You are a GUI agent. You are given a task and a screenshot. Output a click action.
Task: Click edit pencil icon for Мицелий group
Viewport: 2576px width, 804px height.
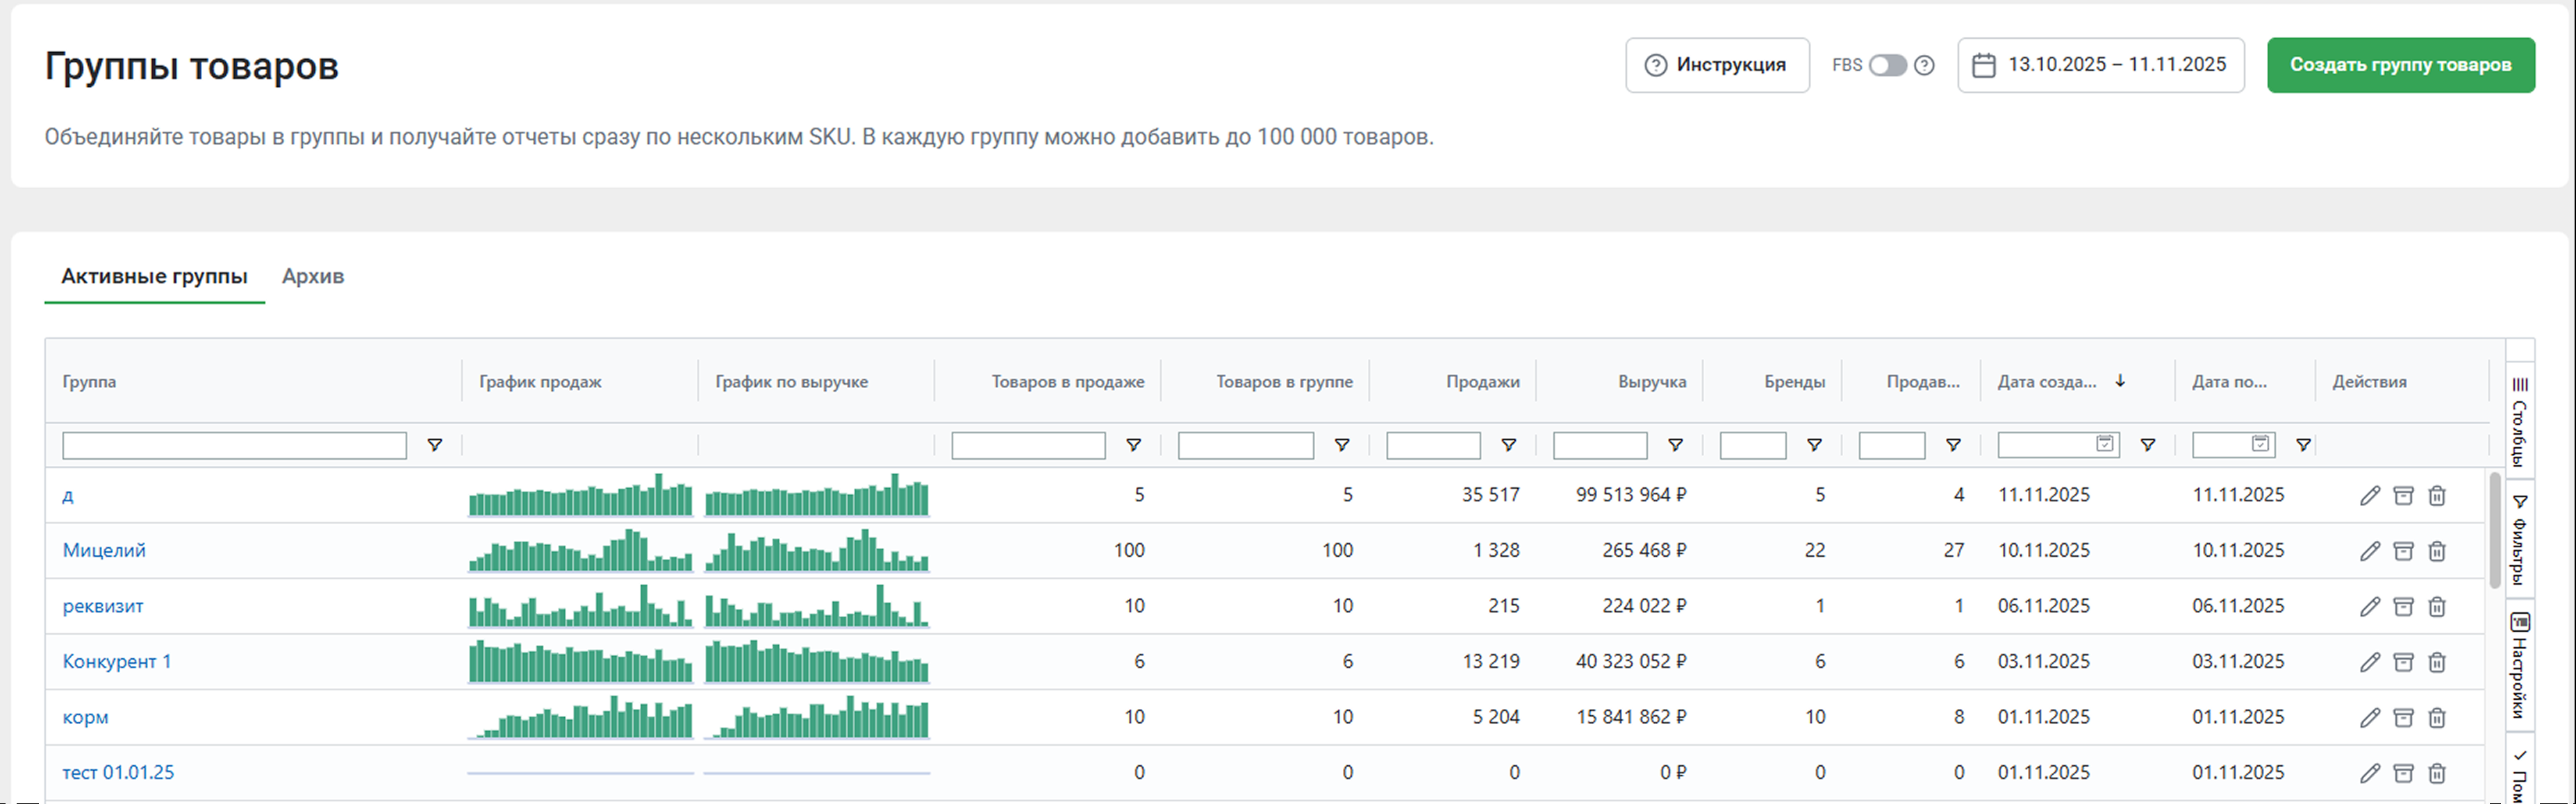(2369, 551)
